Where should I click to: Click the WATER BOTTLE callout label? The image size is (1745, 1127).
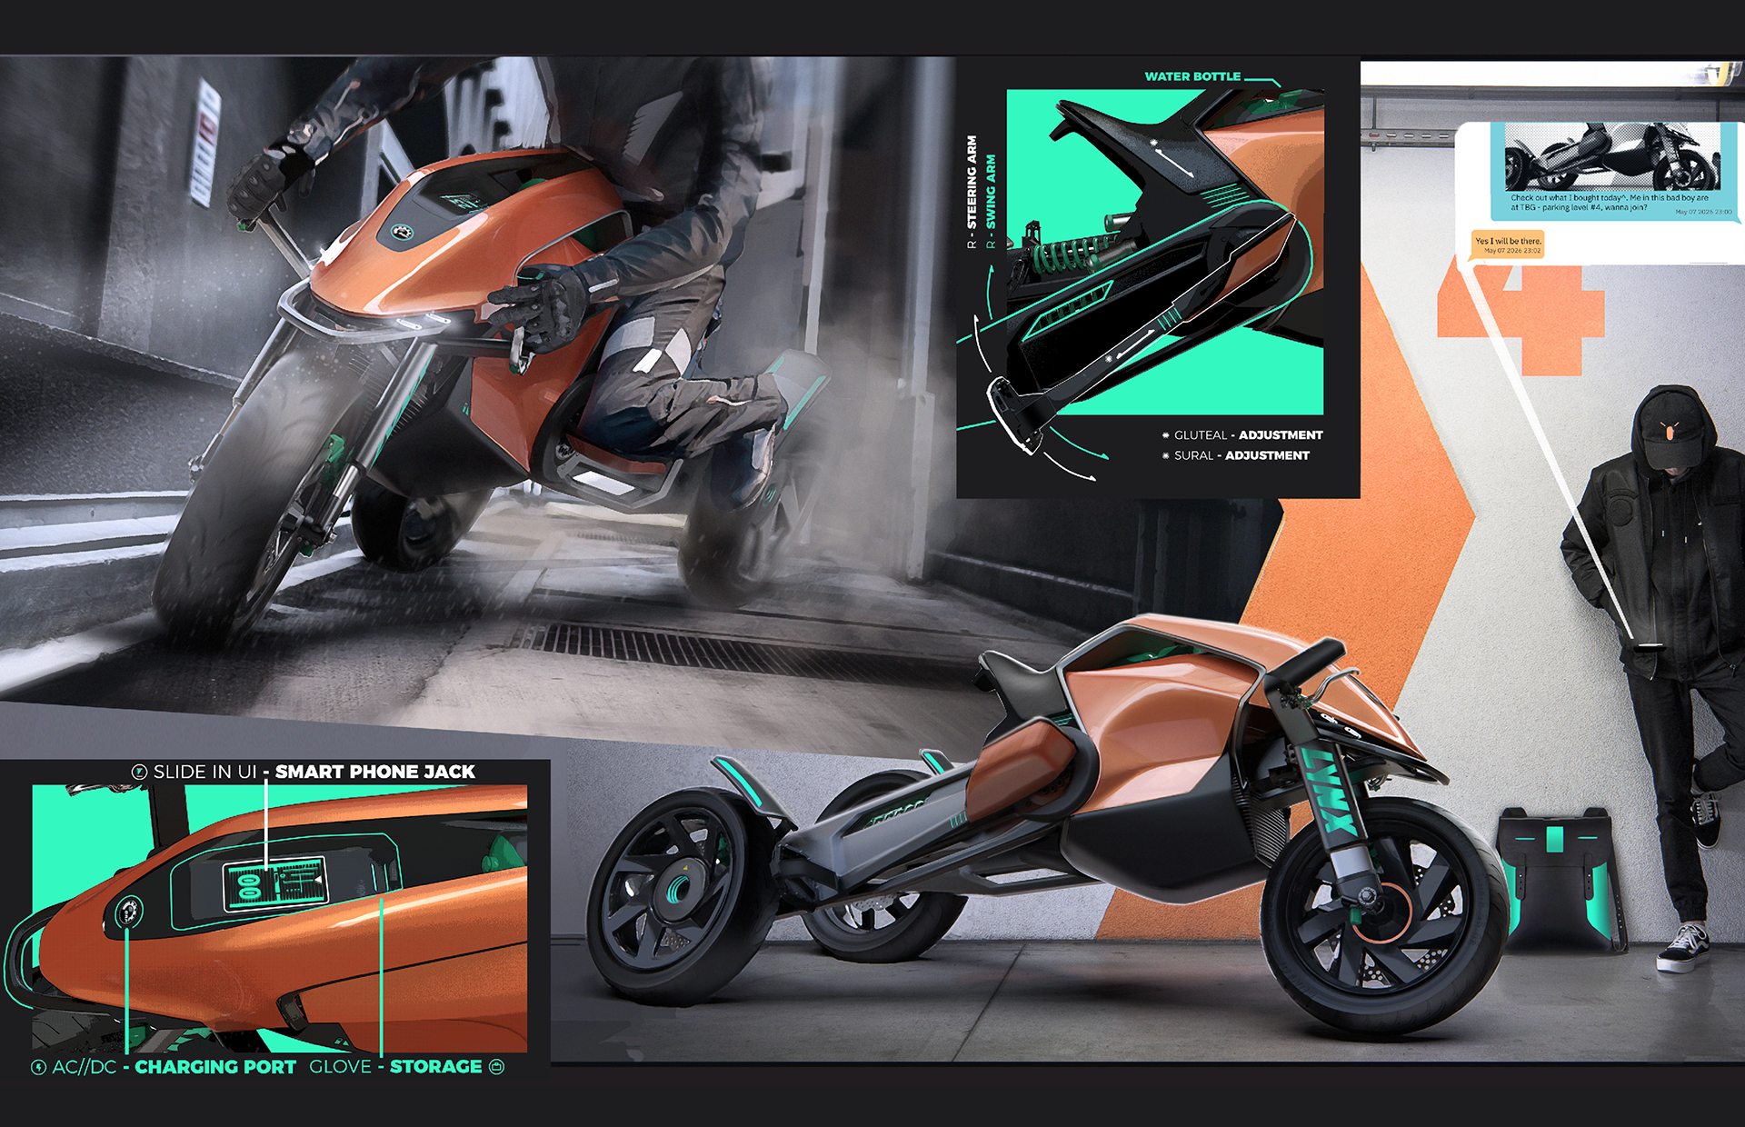point(1192,76)
